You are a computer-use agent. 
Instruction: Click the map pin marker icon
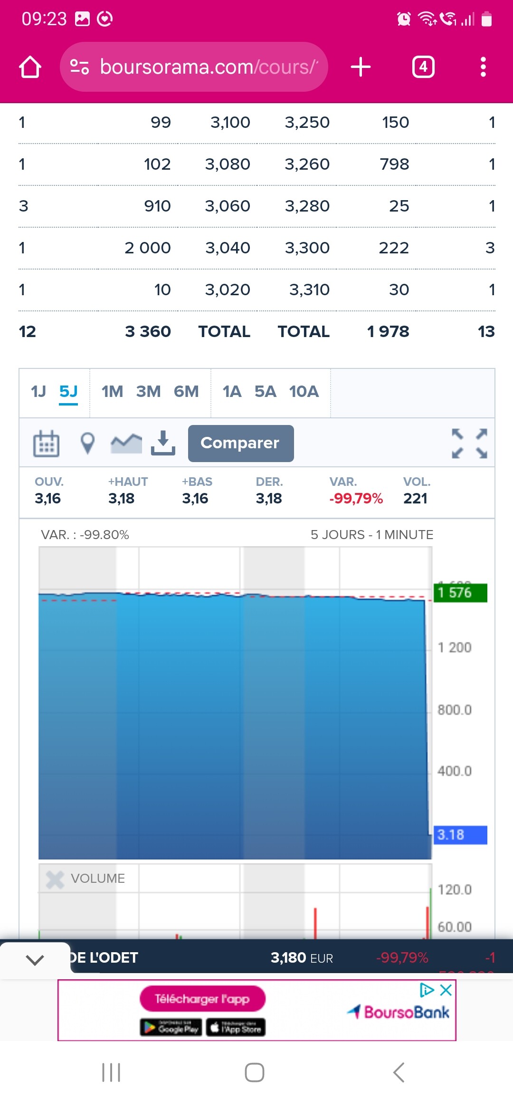pyautogui.click(x=87, y=443)
